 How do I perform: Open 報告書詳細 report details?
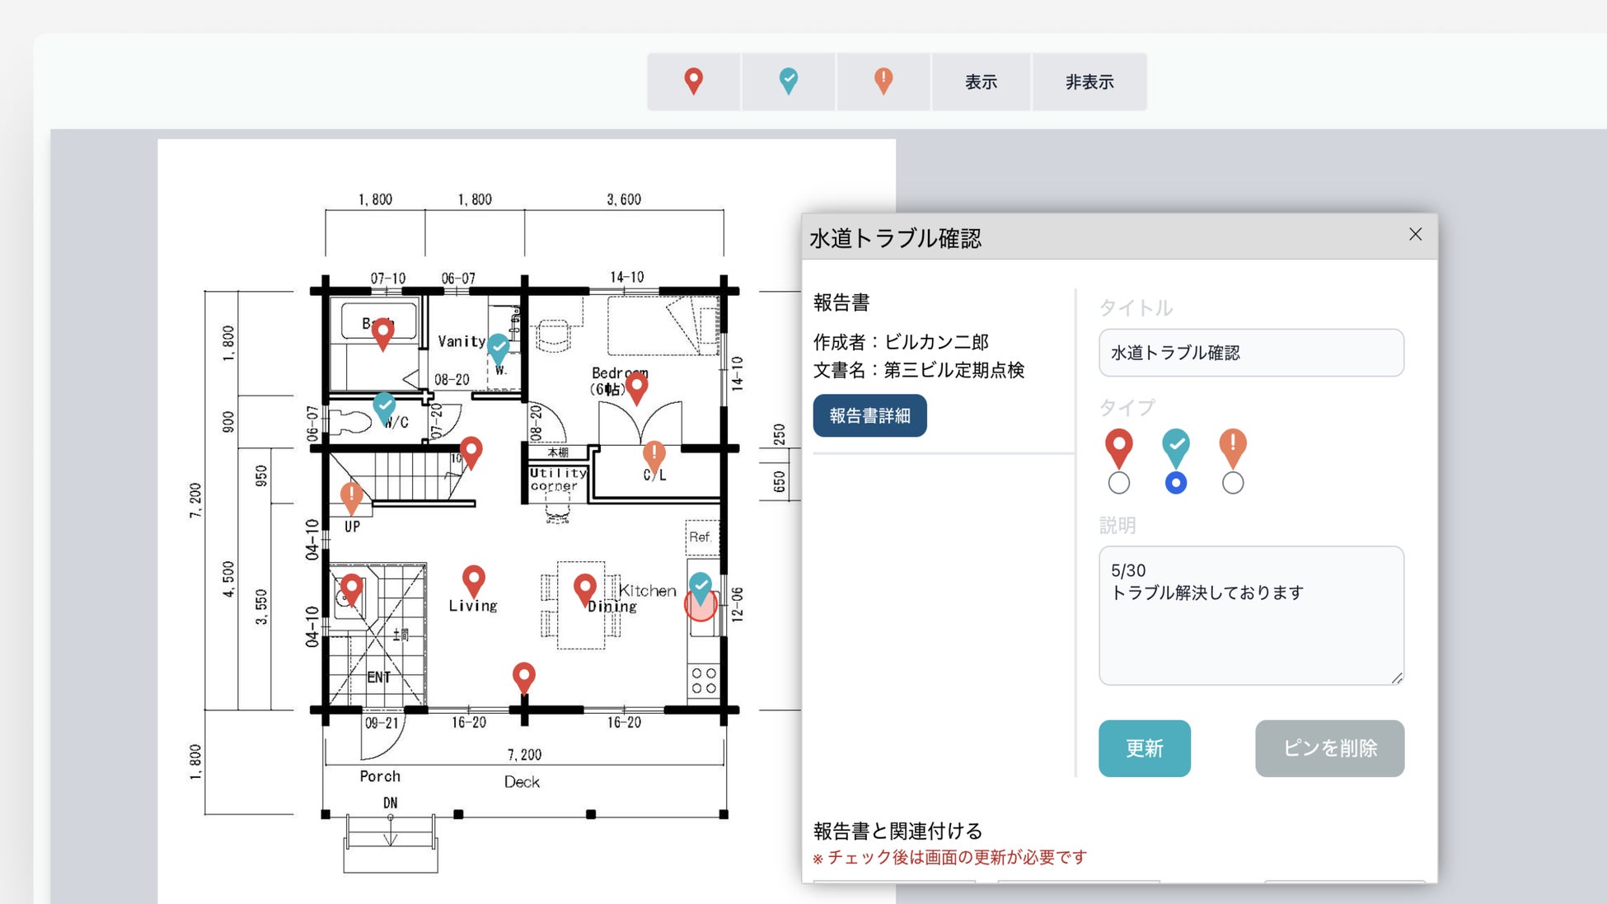pyautogui.click(x=869, y=415)
